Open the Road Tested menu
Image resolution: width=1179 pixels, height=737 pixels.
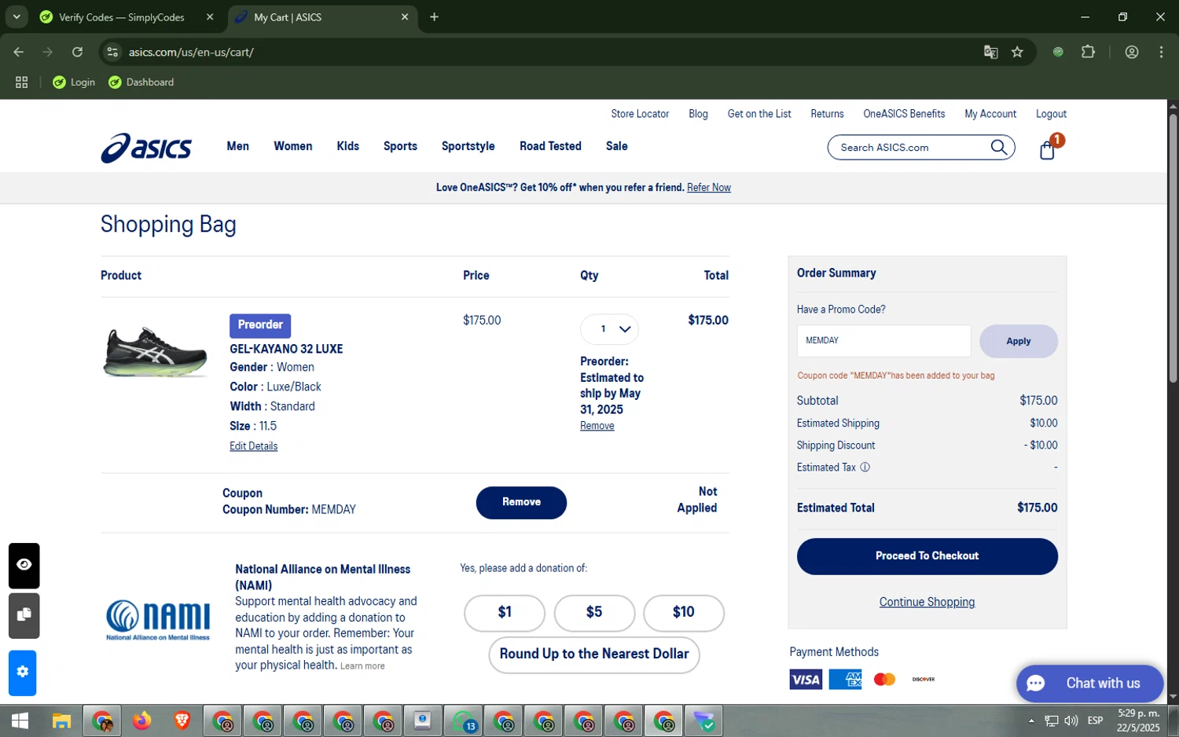pos(550,146)
